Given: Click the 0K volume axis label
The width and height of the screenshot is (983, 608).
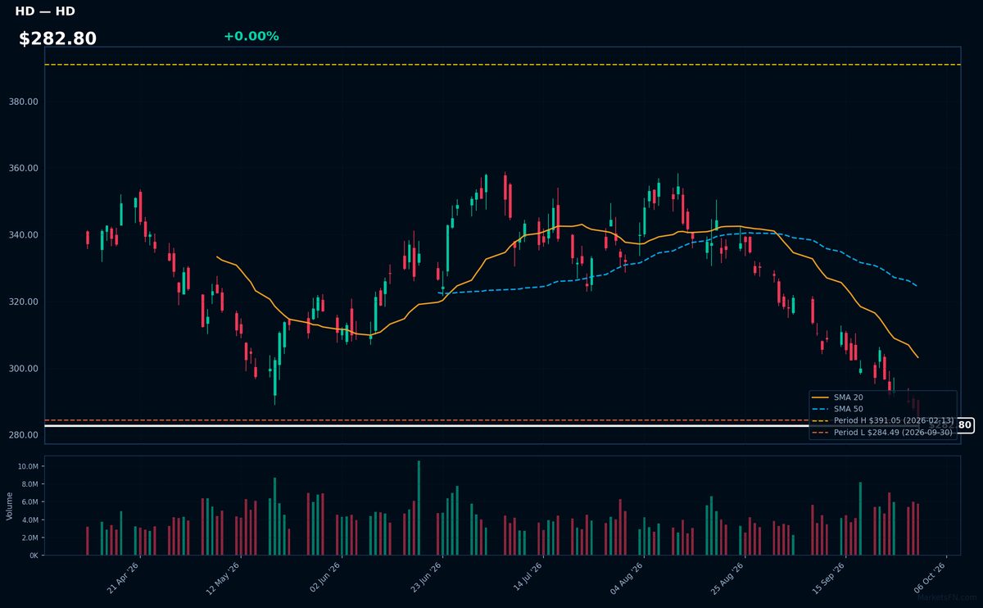Looking at the screenshot, I should click(x=34, y=556).
